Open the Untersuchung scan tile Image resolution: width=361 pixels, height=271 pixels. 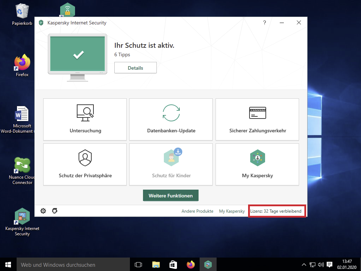(85, 119)
